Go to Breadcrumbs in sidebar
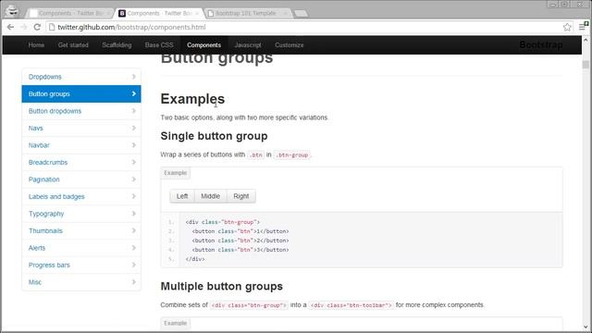The height and width of the screenshot is (333, 592). 81,163
